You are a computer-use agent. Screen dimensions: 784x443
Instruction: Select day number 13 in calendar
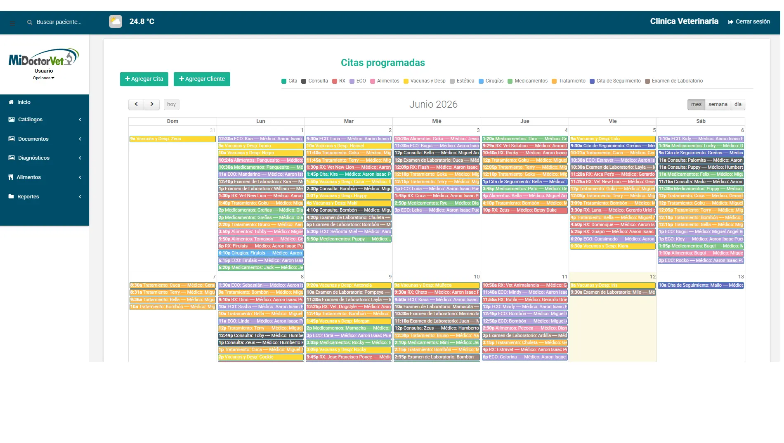point(741,277)
